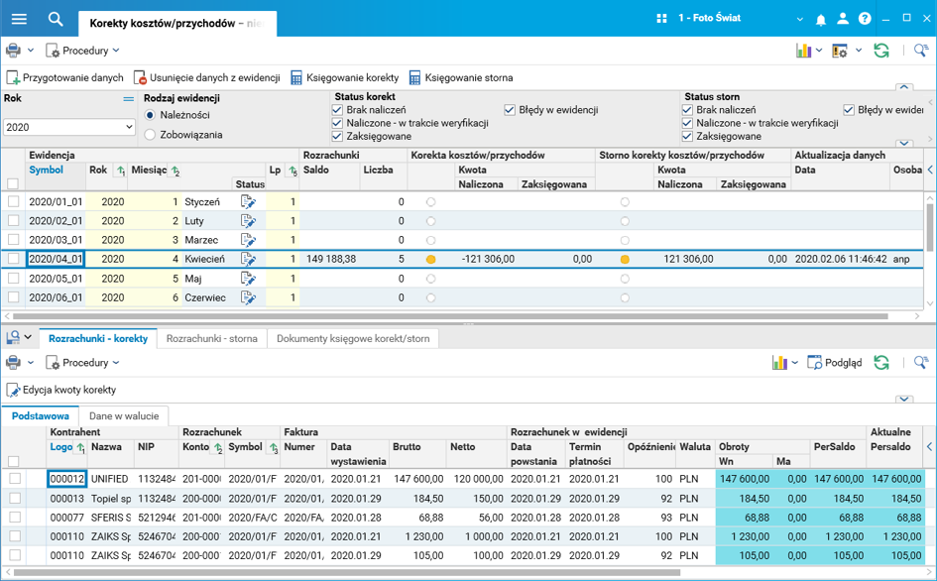The height and width of the screenshot is (581, 937).
Task: Open the Dane w walucie tab
Action: click(123, 416)
